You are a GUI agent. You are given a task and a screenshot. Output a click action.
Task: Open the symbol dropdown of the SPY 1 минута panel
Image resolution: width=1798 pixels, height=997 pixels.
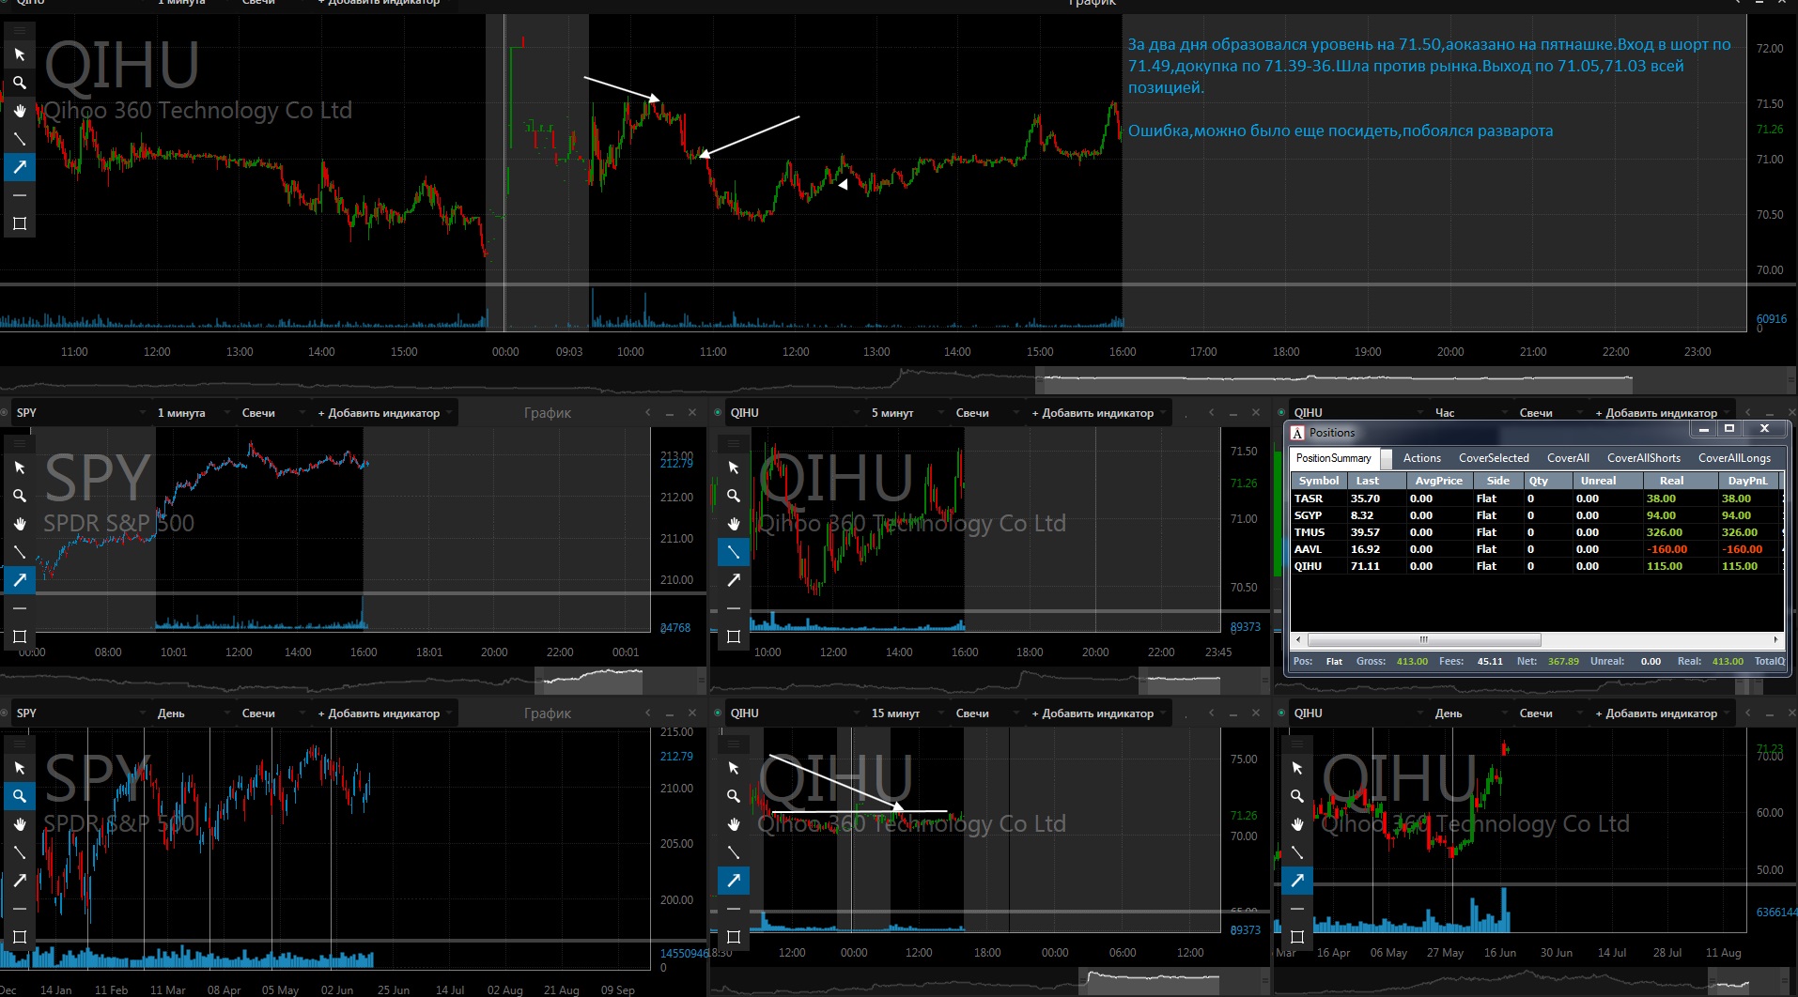pos(80,412)
